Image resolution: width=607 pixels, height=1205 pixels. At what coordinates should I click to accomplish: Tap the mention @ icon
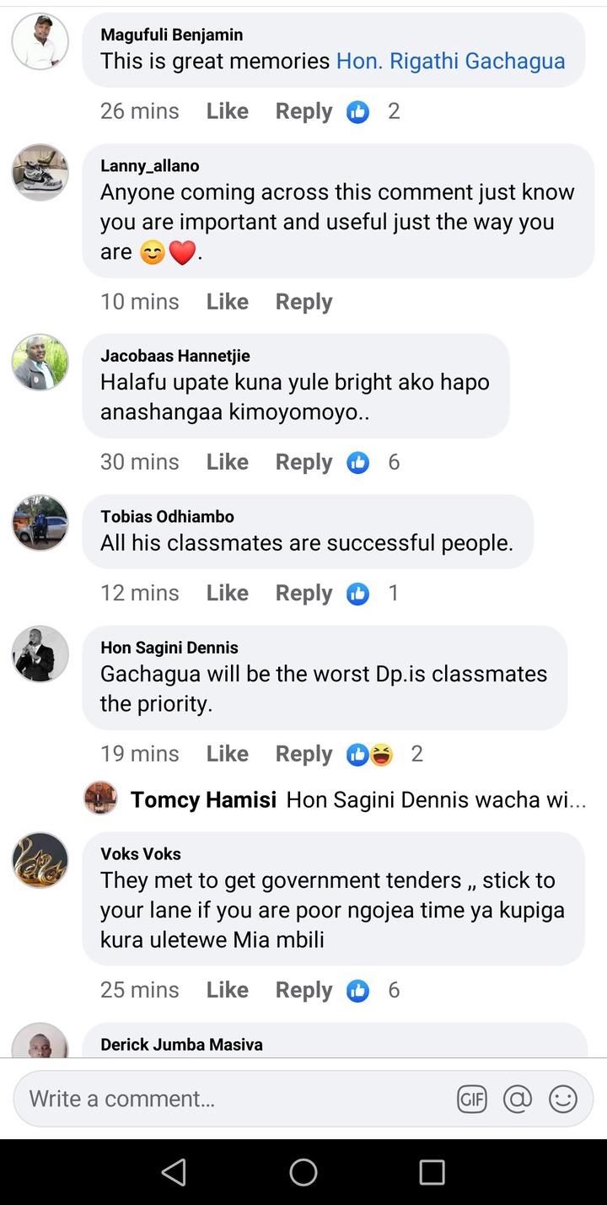coord(518,1099)
